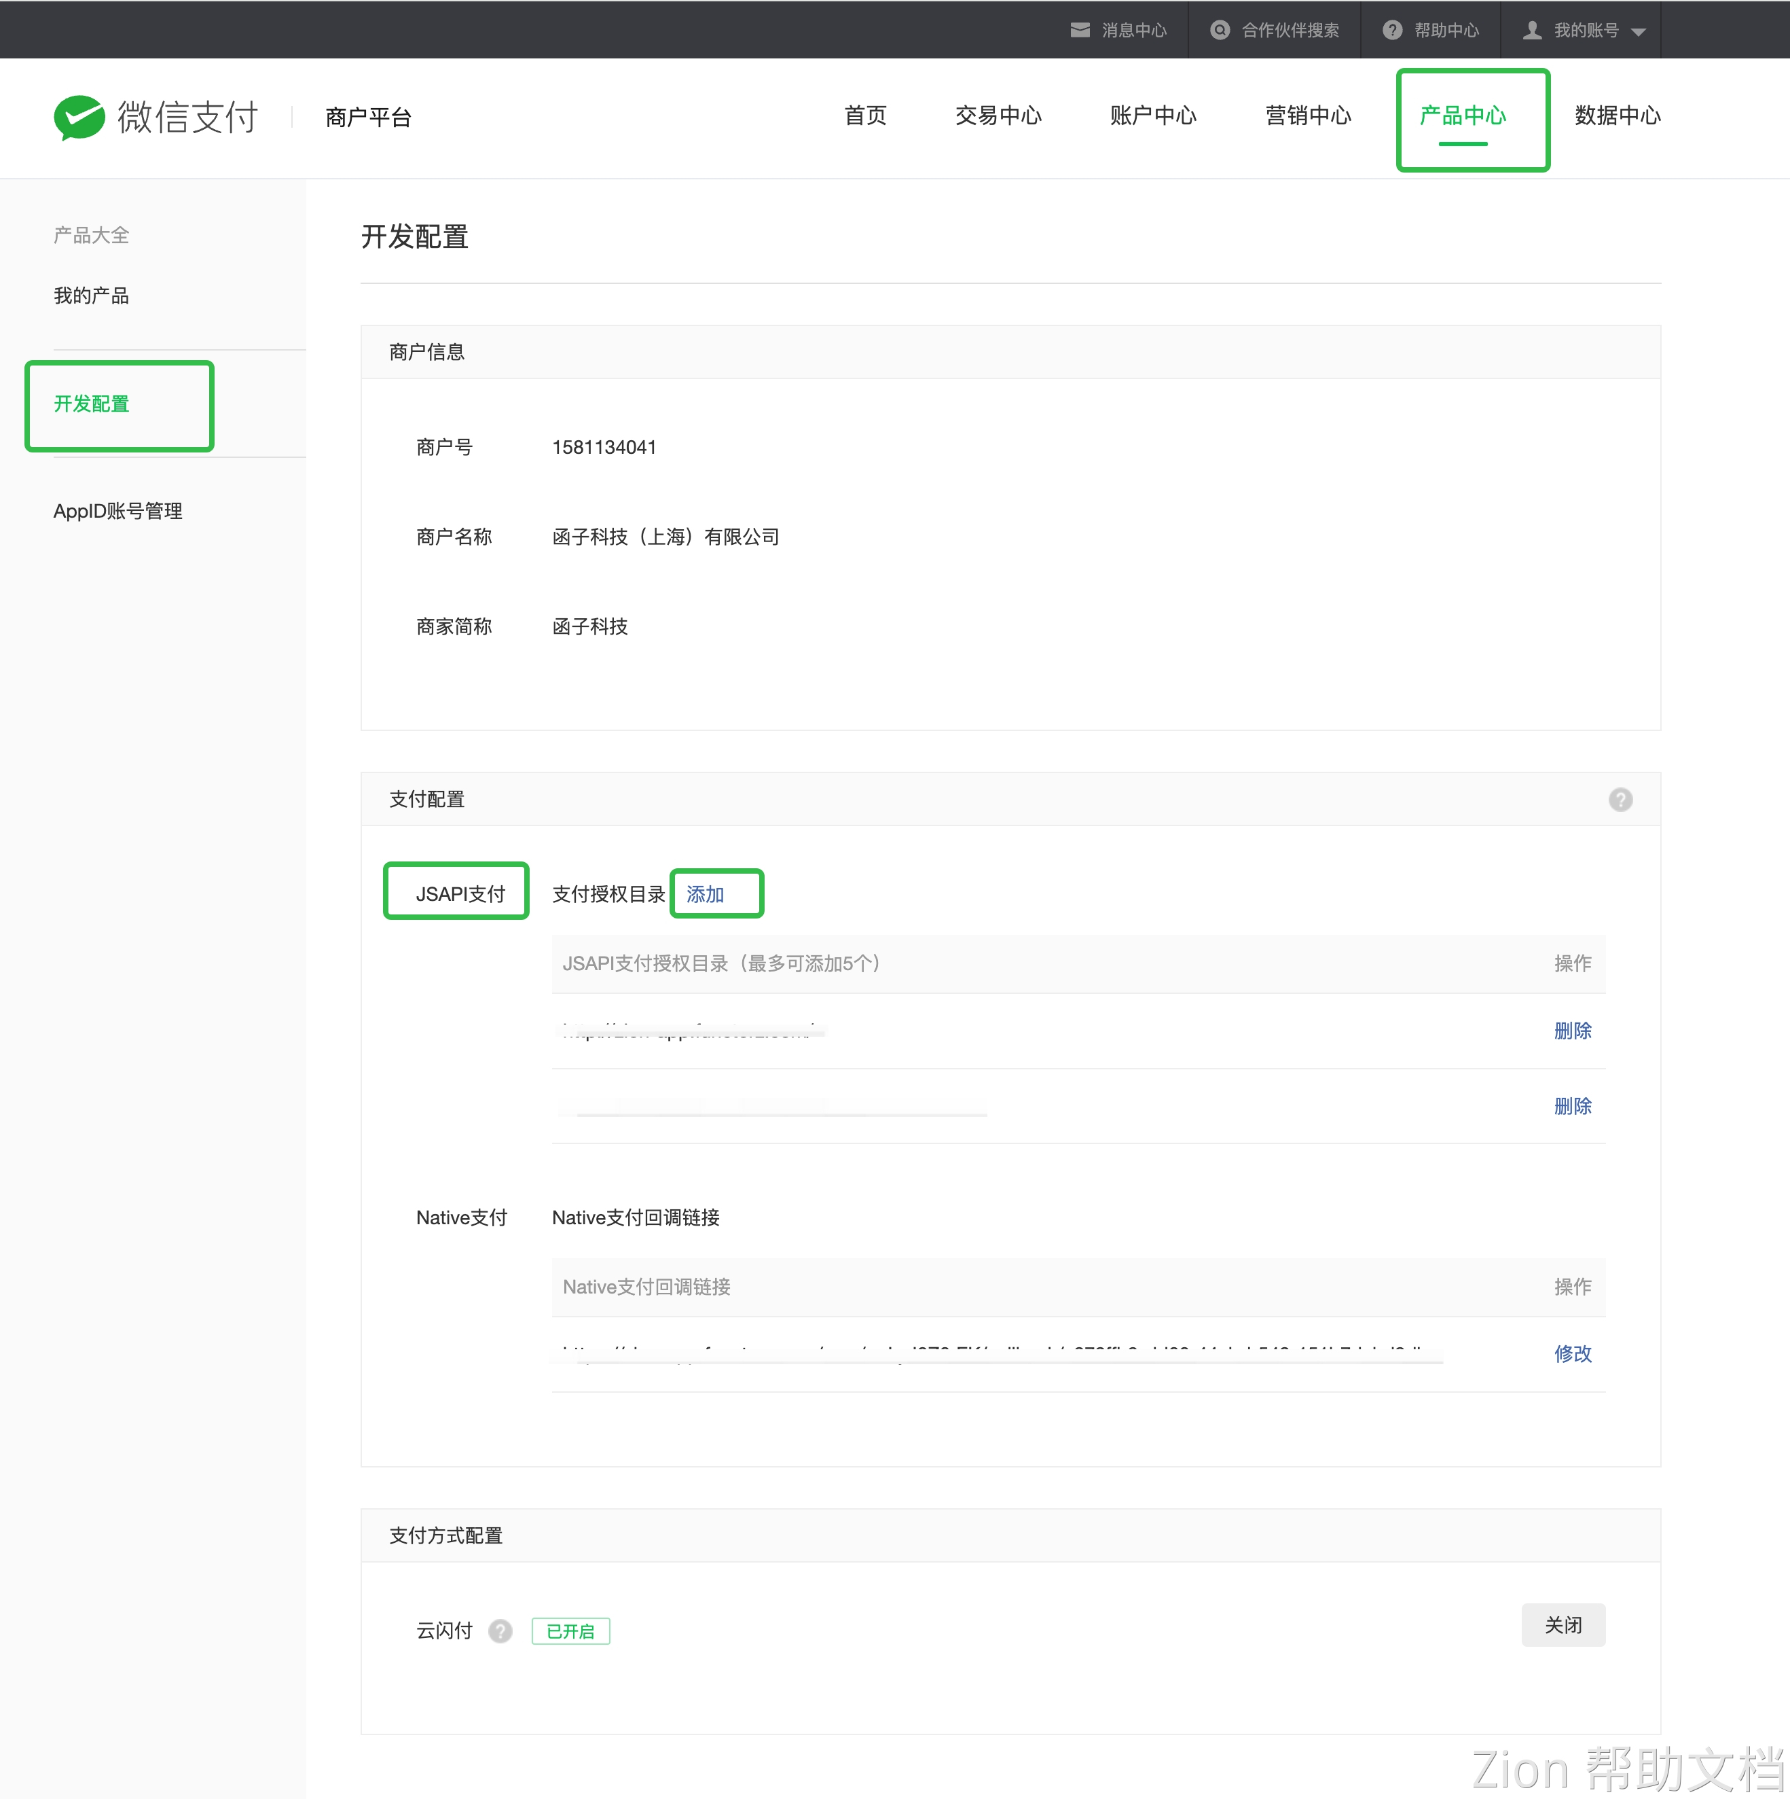The height and width of the screenshot is (1799, 1790).
Task: Click the 关闭 button for 云闪付
Action: (1563, 1625)
